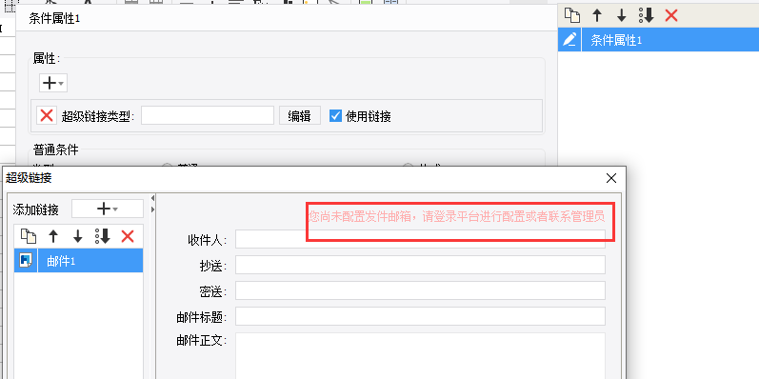This screenshot has height=379, width=759.
Task: Delete selected link 邮件1 with red X
Action: click(x=128, y=236)
